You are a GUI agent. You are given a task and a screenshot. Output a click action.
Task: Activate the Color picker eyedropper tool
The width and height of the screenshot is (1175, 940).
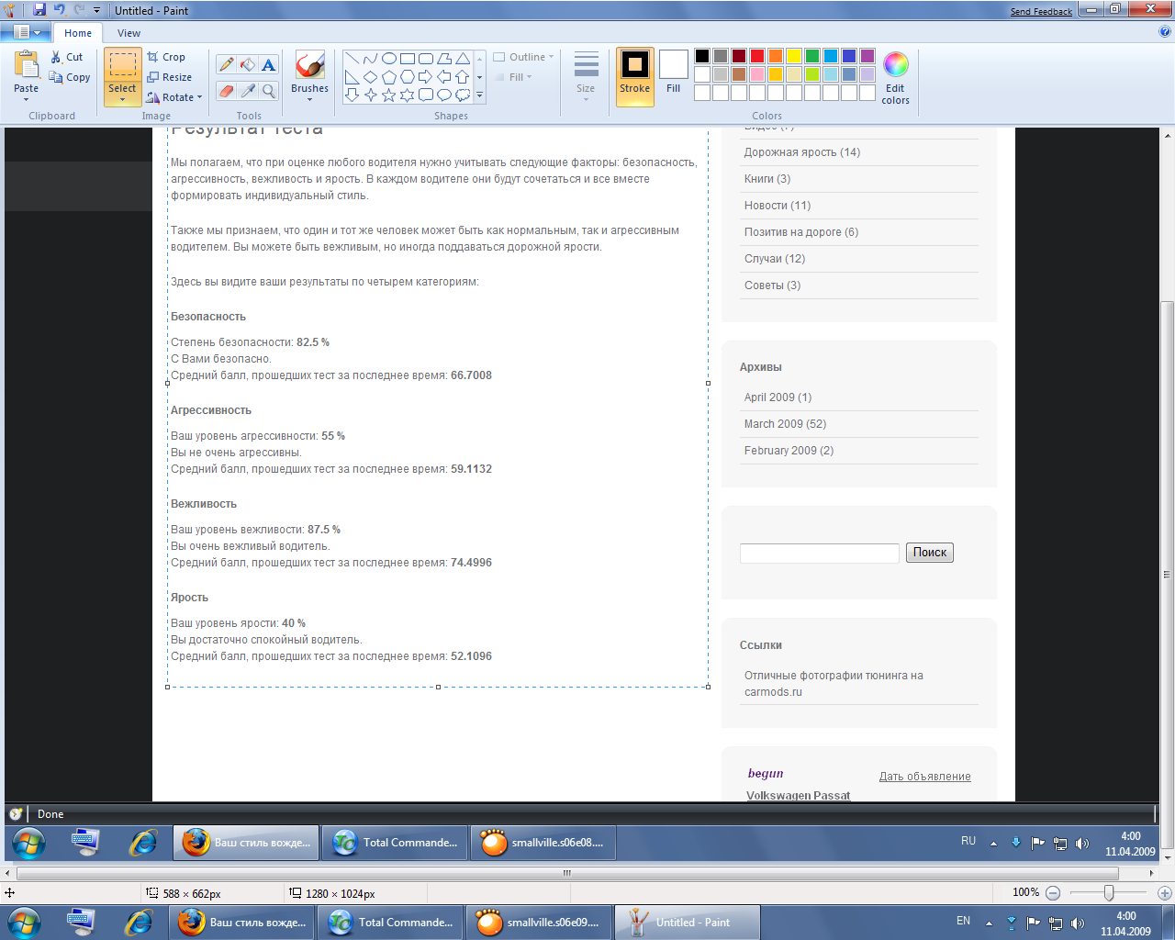(x=247, y=91)
